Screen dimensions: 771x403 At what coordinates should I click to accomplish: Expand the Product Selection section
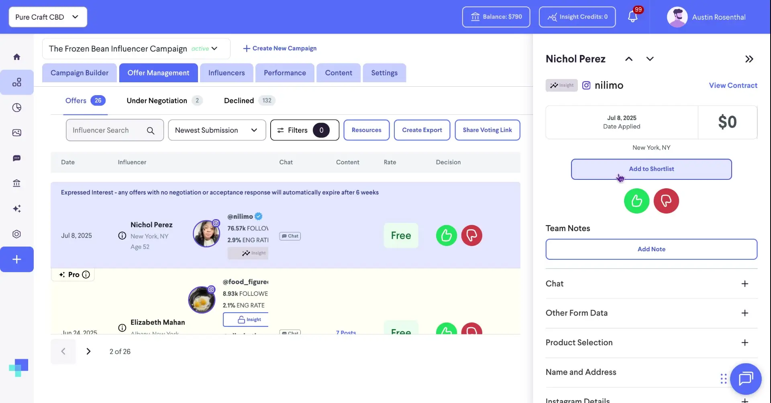point(745,342)
